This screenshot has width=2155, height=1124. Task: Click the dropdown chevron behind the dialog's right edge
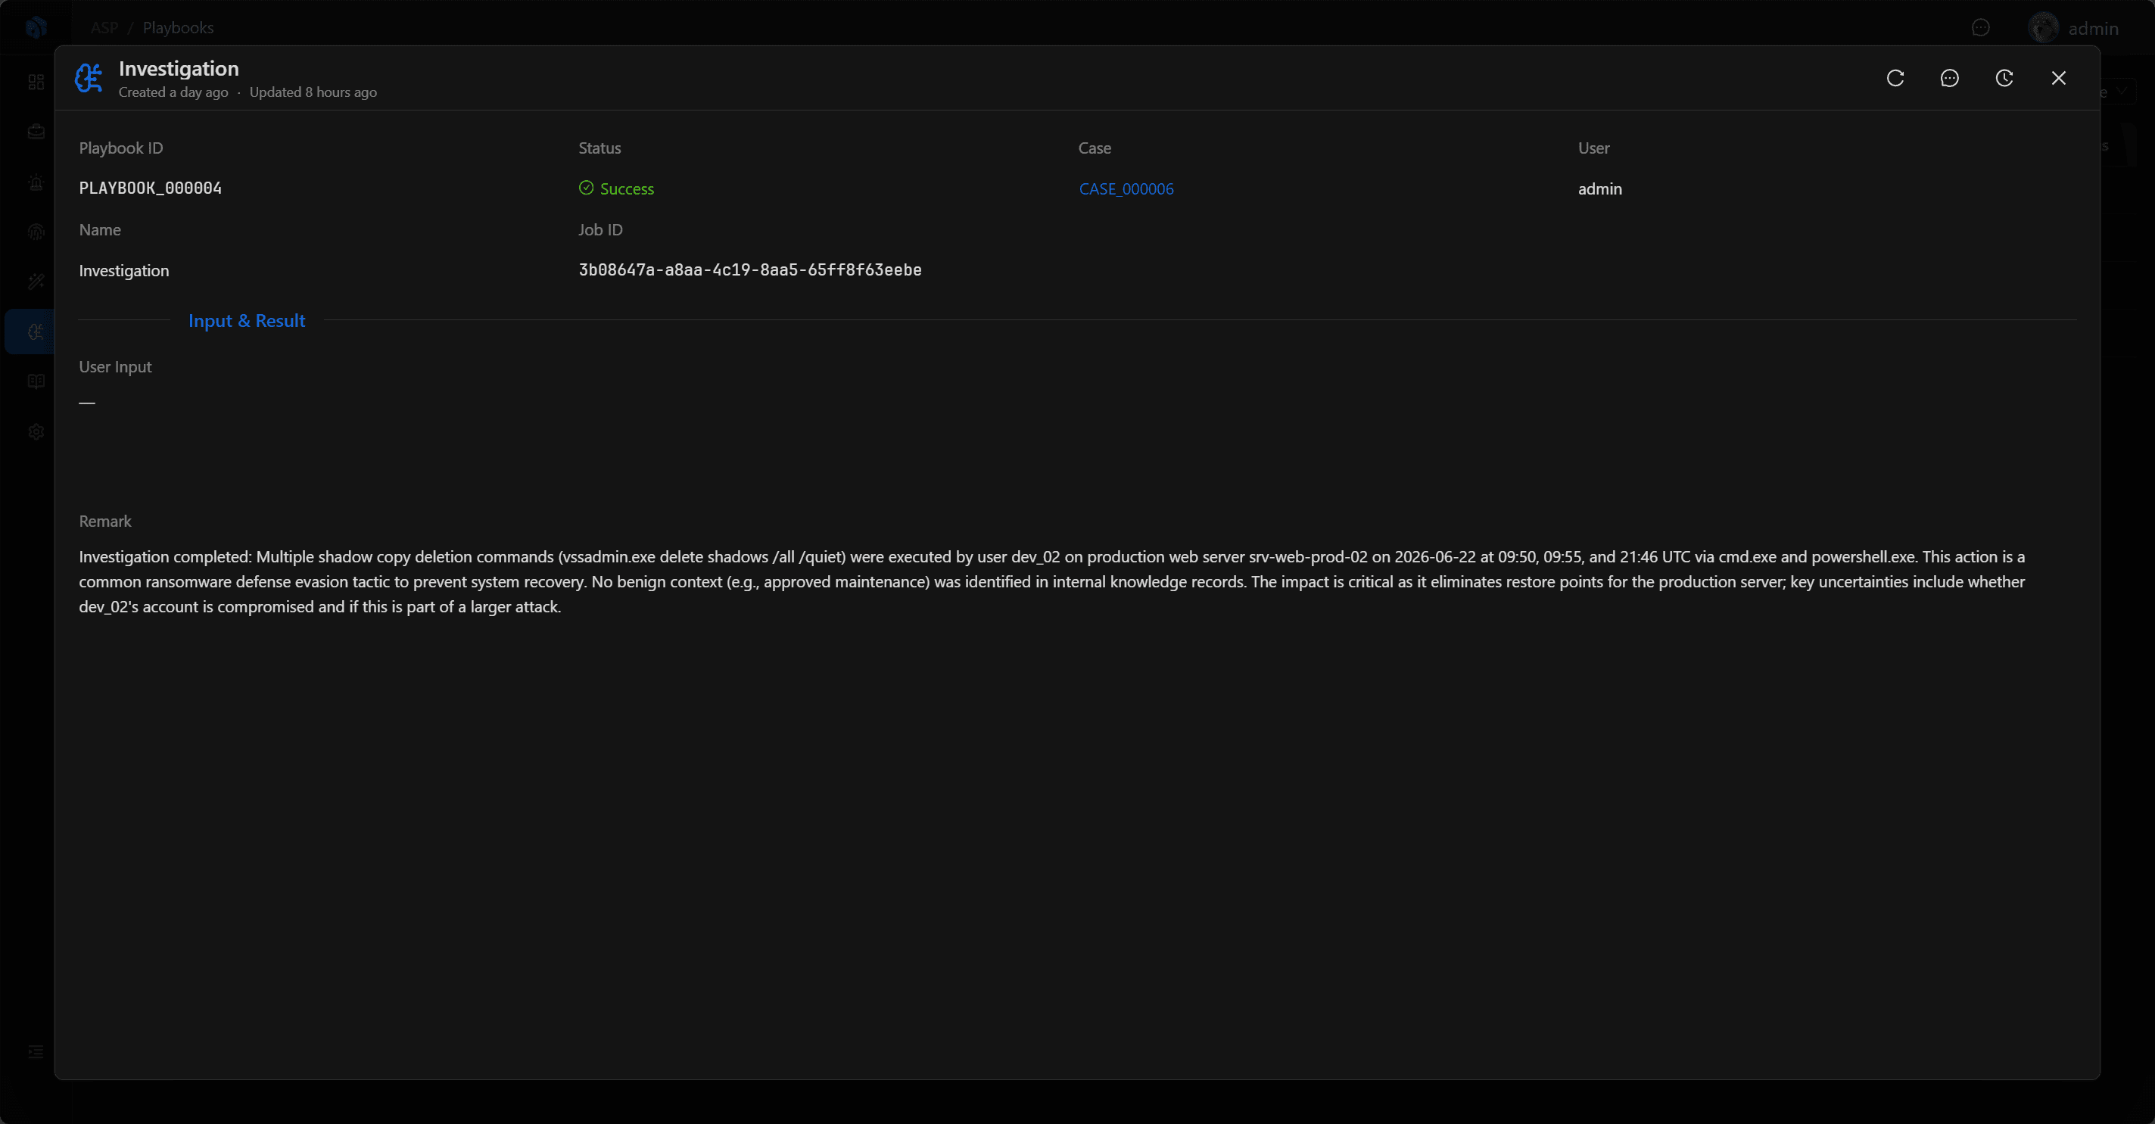(x=2122, y=91)
